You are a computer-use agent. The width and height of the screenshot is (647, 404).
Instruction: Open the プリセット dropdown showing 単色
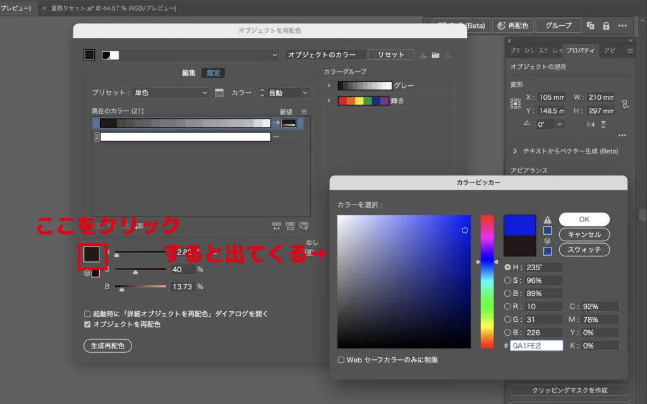pos(169,93)
